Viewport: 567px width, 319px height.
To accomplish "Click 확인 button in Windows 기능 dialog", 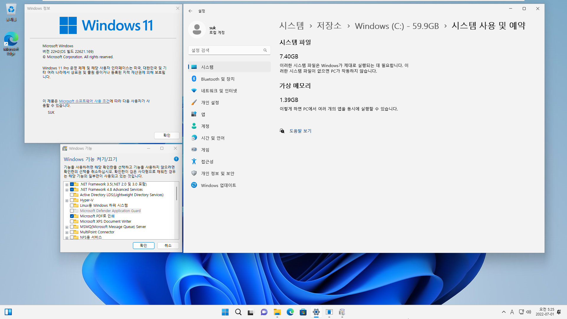I will 144,245.
